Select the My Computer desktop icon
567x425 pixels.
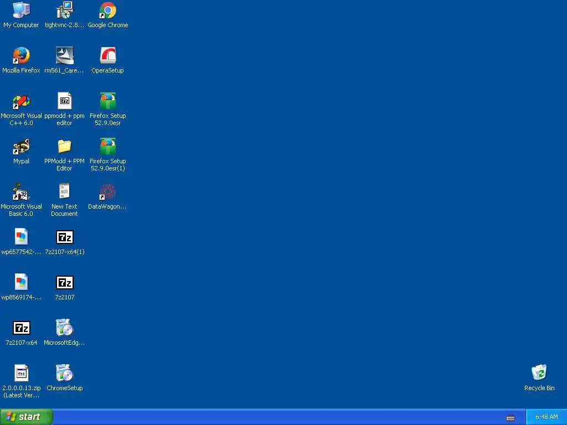tap(22, 11)
